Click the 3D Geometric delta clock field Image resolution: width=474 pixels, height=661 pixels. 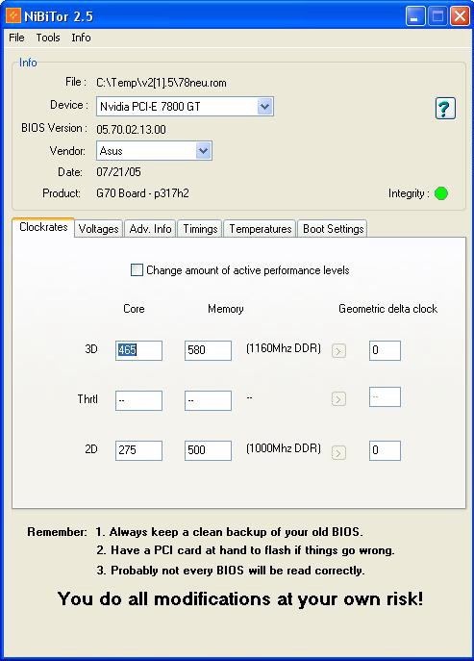[x=385, y=350]
